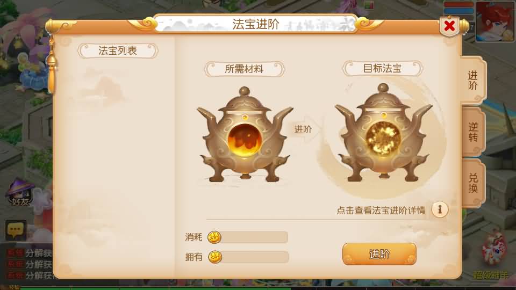
Task: Click the orange 进阶 button
Action: click(379, 254)
